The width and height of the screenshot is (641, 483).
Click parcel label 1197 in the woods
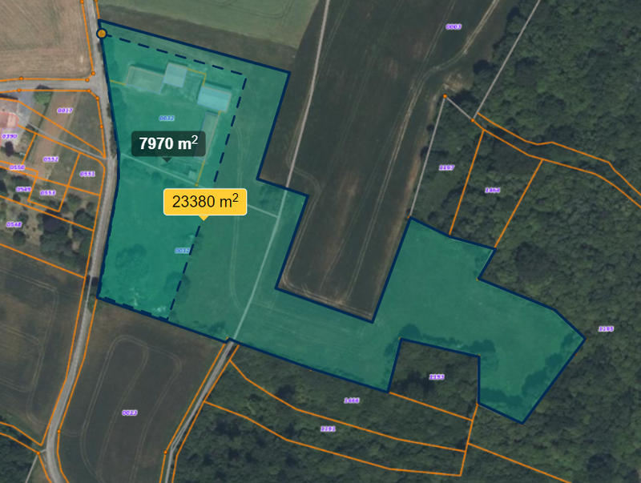coord(446,167)
